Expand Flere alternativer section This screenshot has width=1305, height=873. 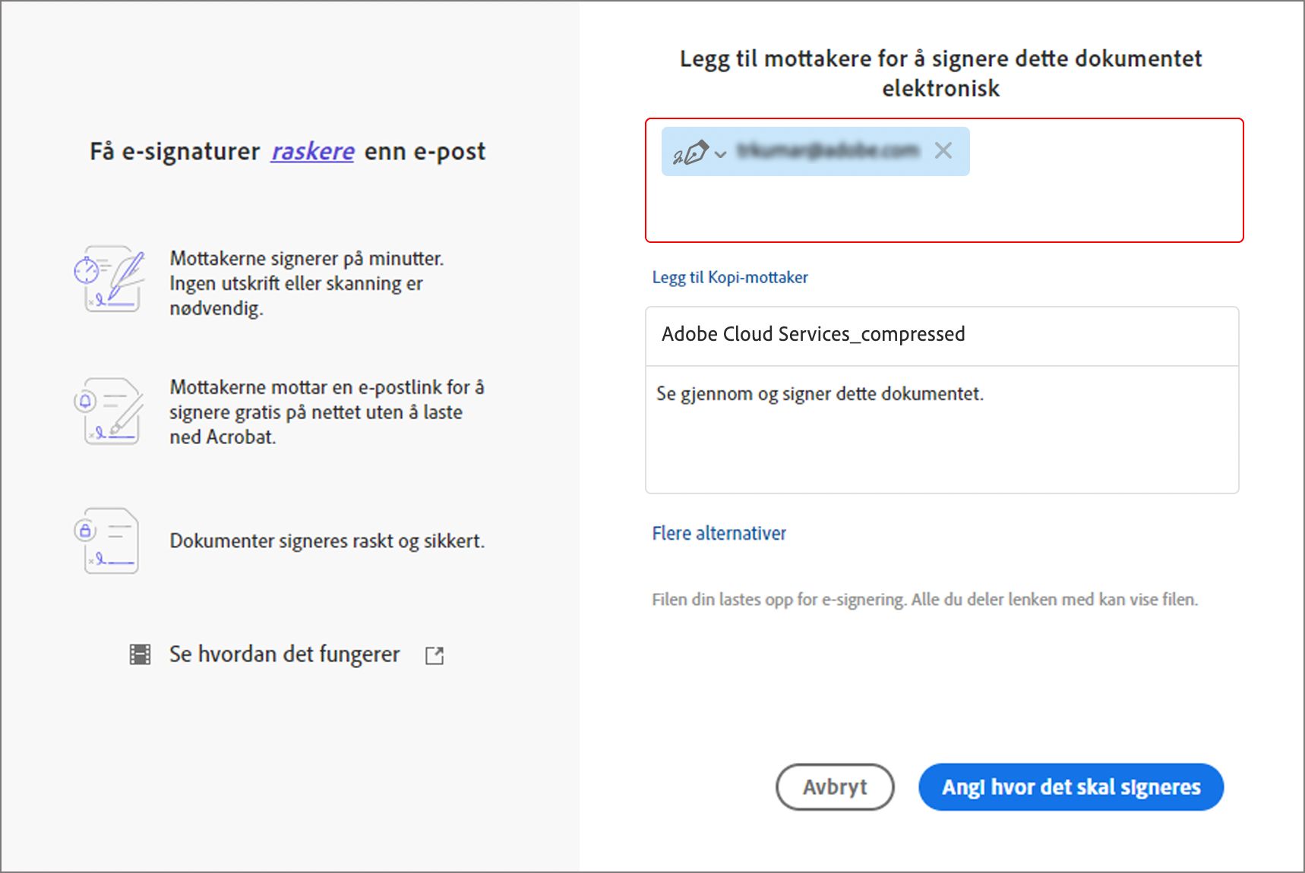click(x=719, y=533)
